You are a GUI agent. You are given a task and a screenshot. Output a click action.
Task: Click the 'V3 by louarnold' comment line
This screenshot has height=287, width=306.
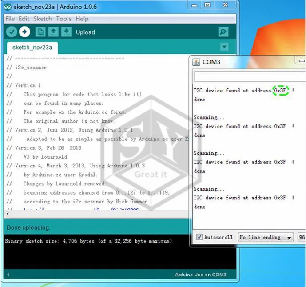coord(37,157)
